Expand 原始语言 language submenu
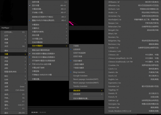Image resolution: width=161 pixels, height=115 pixels. [x=87, y=91]
